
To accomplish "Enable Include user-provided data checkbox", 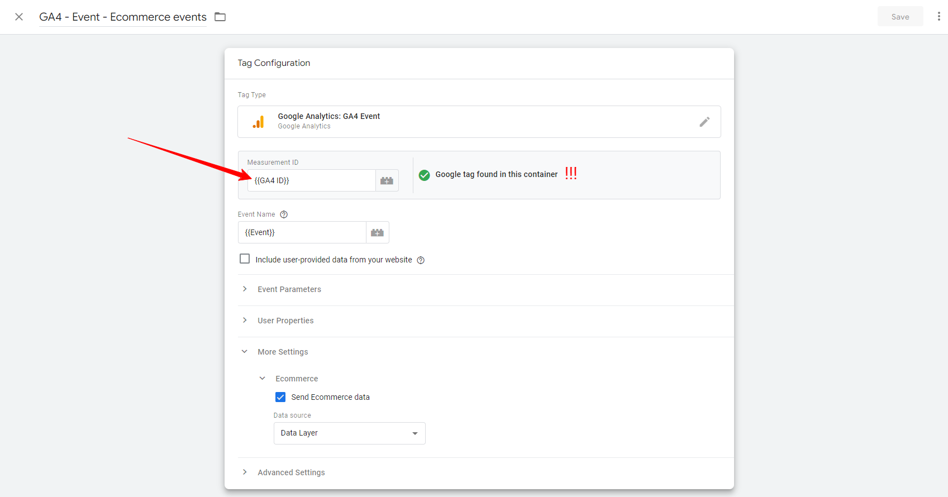I will [245, 259].
